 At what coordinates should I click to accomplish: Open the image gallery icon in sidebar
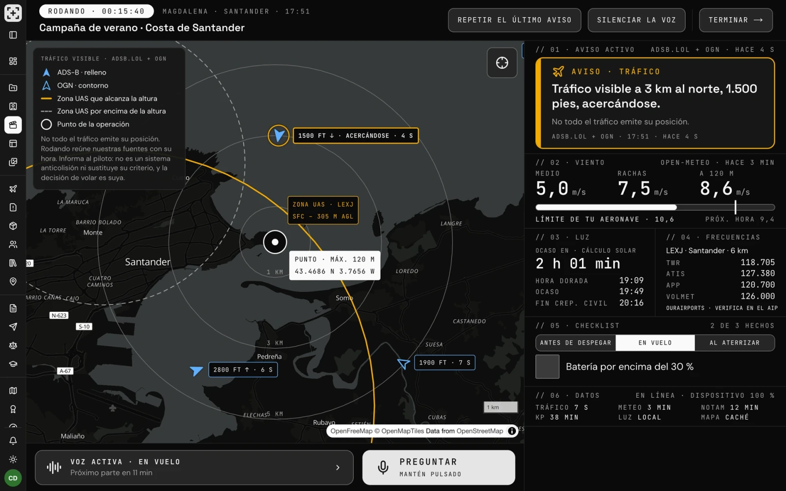(13, 162)
